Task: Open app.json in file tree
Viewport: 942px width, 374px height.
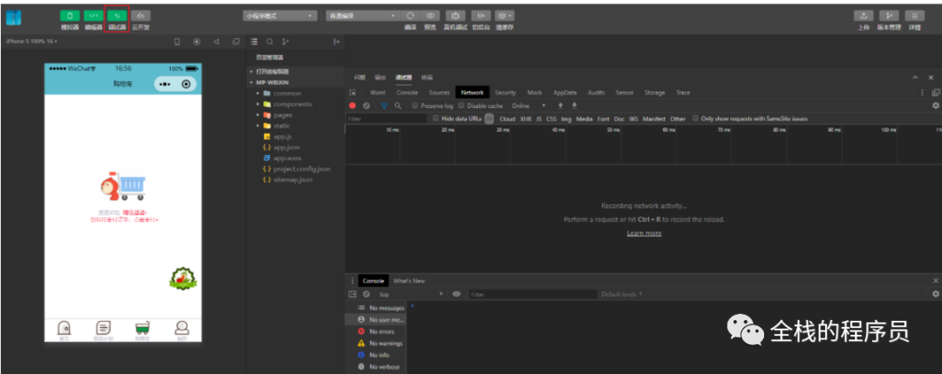Action: [287, 147]
